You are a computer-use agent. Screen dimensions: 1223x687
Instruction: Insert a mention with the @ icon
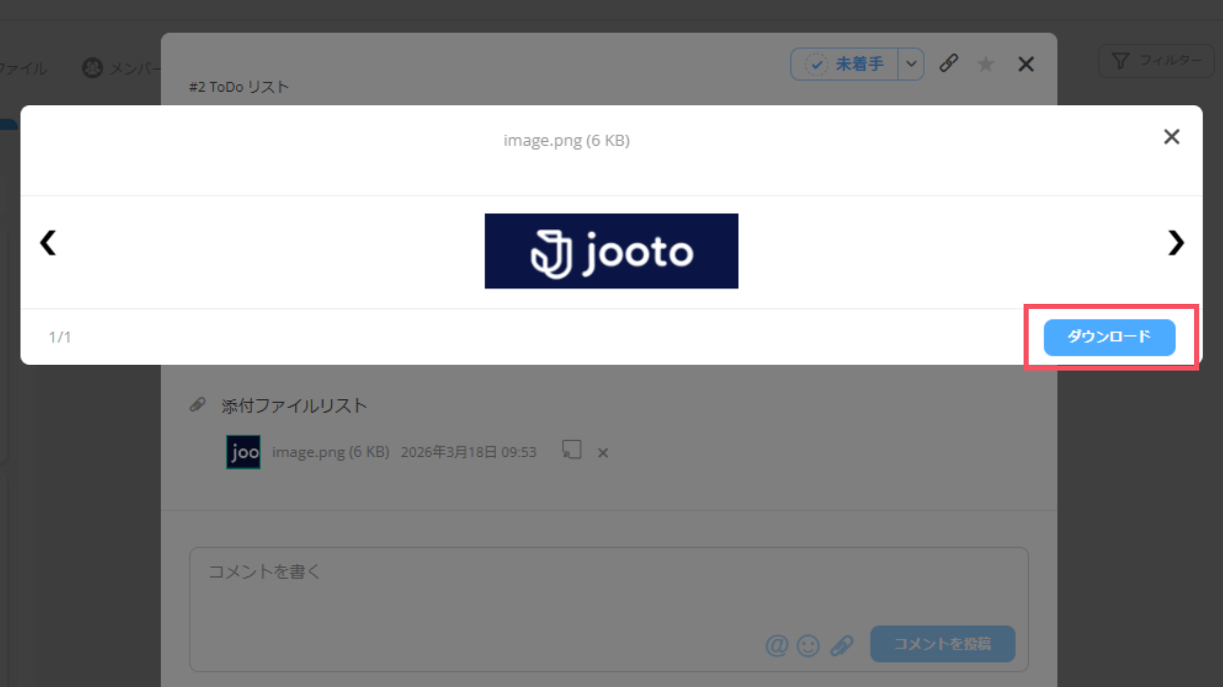776,646
